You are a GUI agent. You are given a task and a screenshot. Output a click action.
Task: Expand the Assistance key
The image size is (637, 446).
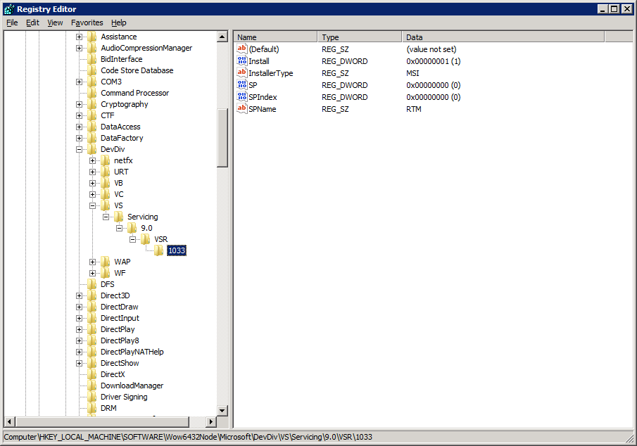click(x=80, y=37)
